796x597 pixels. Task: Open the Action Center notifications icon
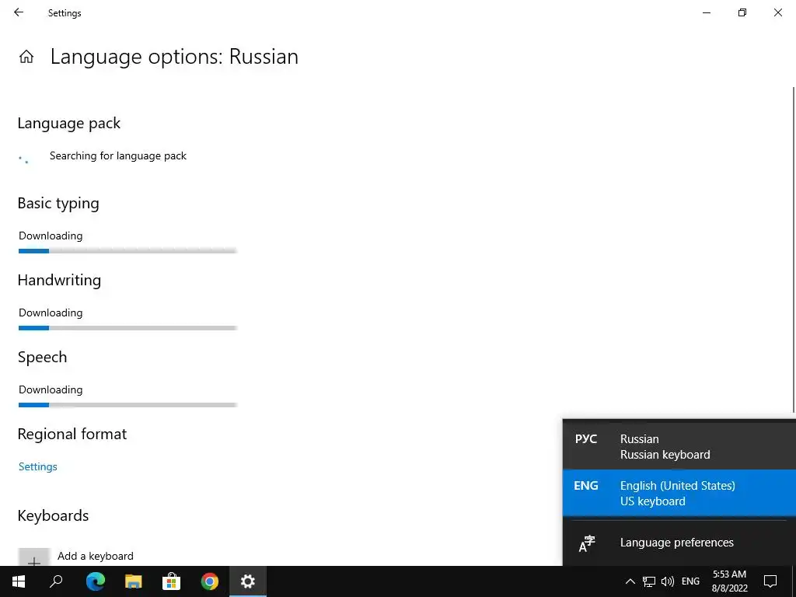(x=770, y=581)
